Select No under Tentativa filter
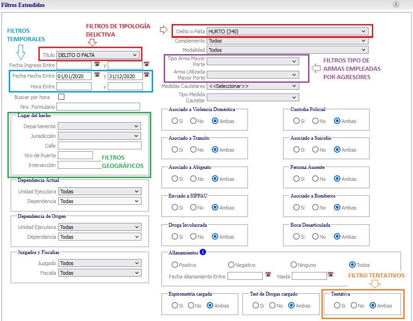Screen dimensions: 413x321 (354, 306)
